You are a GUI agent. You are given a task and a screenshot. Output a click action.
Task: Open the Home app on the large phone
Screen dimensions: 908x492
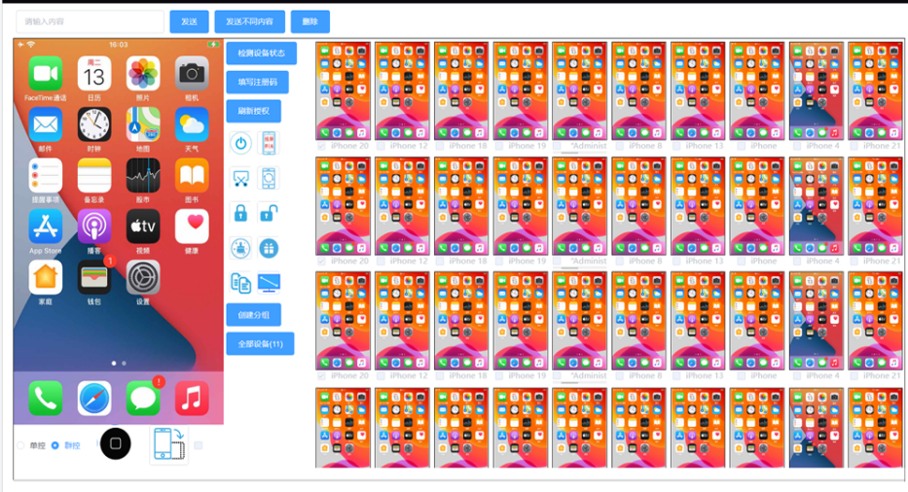[x=45, y=277]
